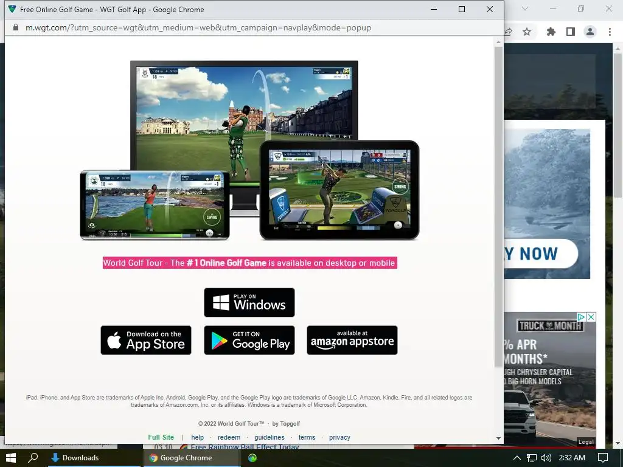Viewport: 623px width, 467px height.
Task: Open the Windows Start menu
Action: pos(11,458)
